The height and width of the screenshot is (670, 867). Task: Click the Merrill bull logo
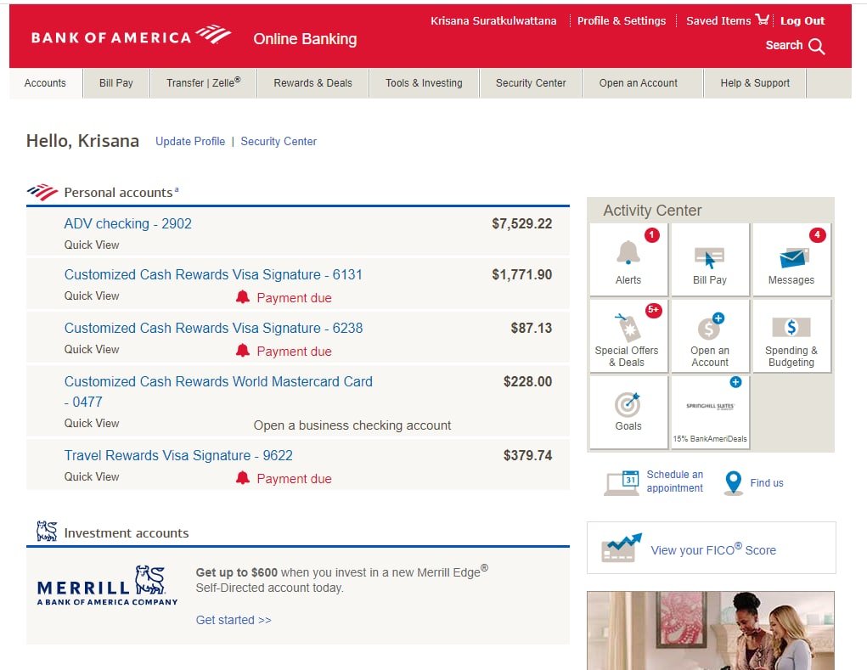click(150, 580)
